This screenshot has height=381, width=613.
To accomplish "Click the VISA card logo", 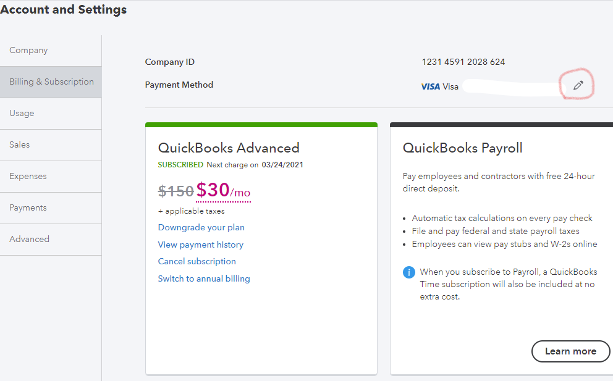I will click(431, 86).
